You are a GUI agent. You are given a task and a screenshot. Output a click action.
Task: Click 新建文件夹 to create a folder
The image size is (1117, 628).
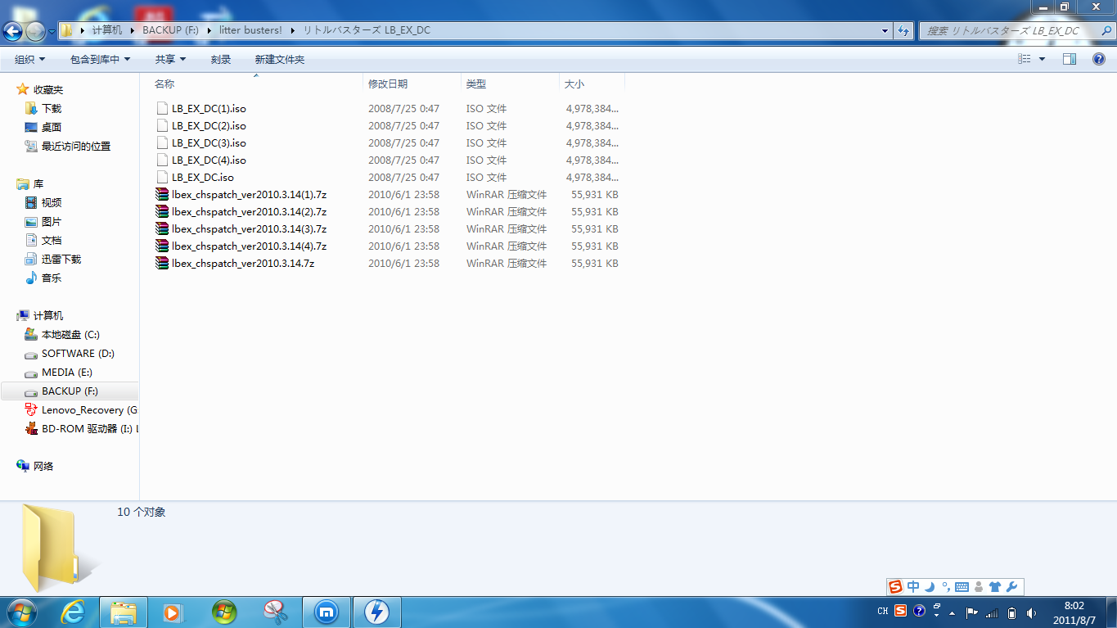(x=279, y=59)
